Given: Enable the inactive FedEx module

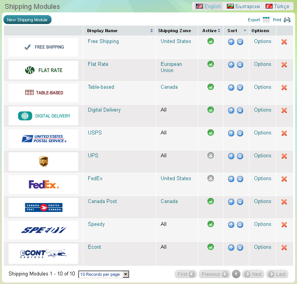Looking at the screenshot, I should click(x=211, y=178).
